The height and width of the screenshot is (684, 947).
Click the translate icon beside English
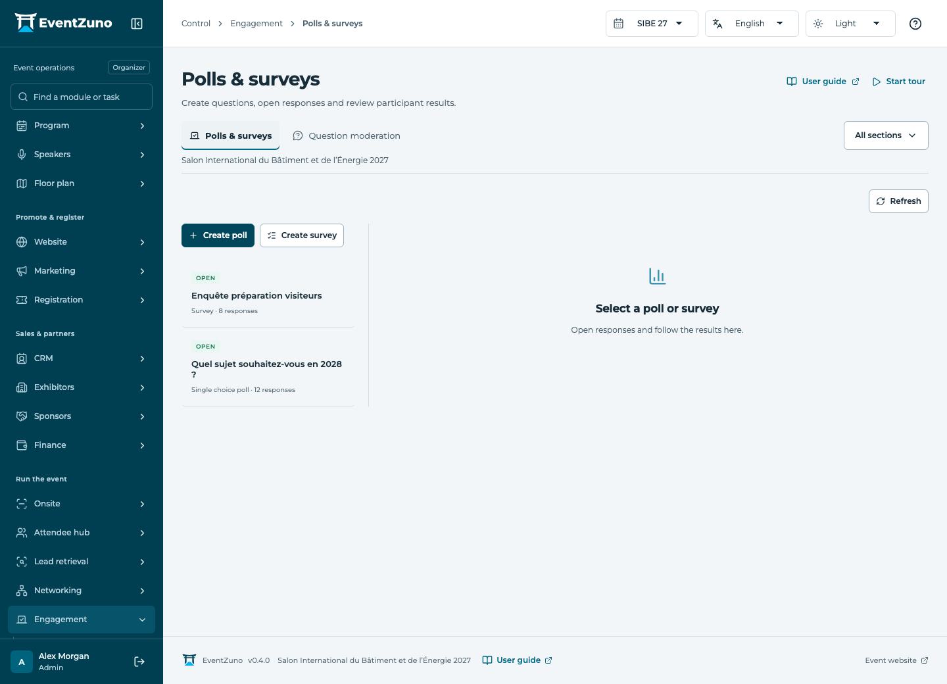pos(717,24)
